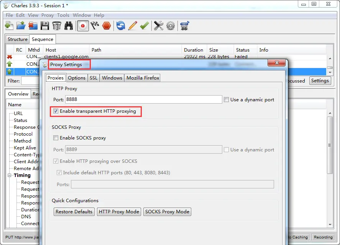340x245 pixels.
Task: Open the Edit menu
Action: point(20,15)
